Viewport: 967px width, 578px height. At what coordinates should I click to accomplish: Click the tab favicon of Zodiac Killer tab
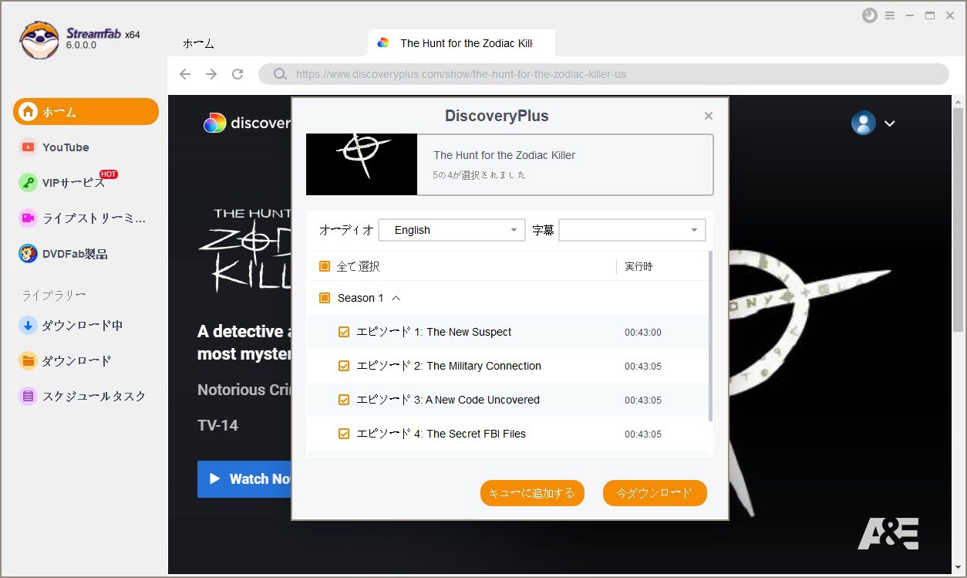383,43
